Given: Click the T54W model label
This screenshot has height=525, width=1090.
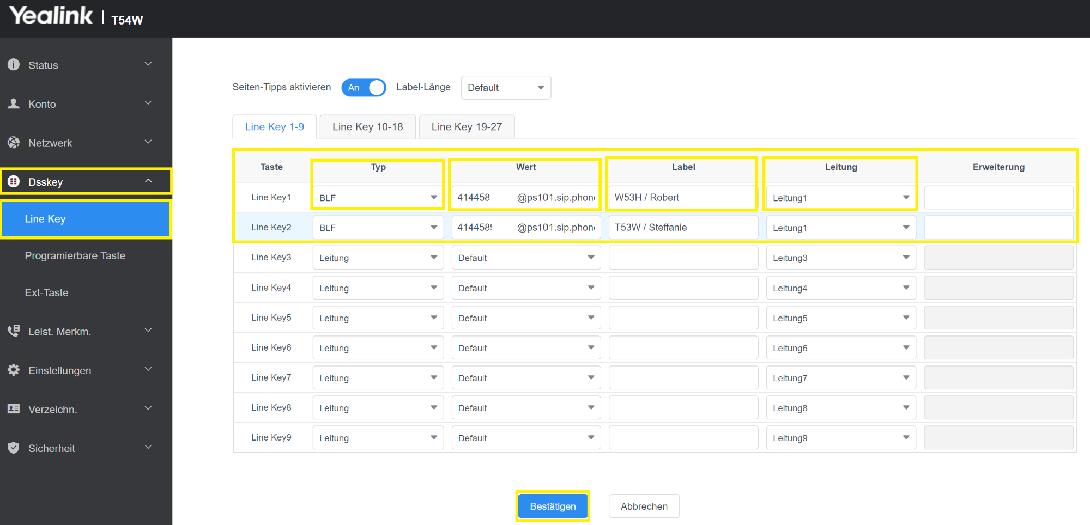Looking at the screenshot, I should coord(127,20).
